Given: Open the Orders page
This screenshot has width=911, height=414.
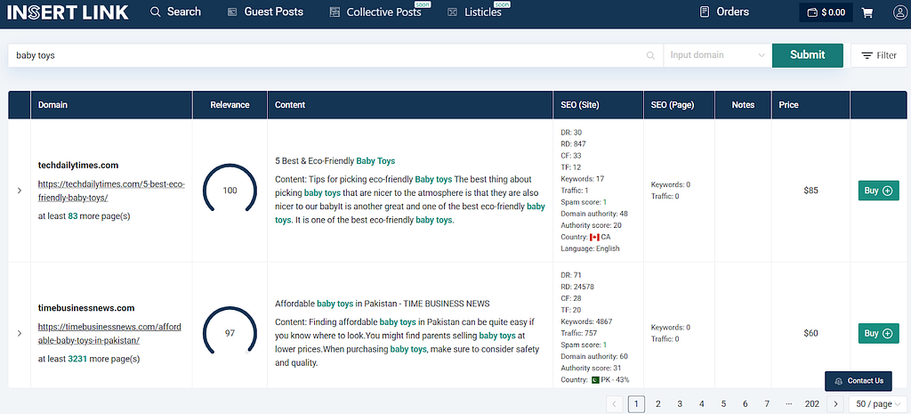Looking at the screenshot, I should tap(724, 12).
